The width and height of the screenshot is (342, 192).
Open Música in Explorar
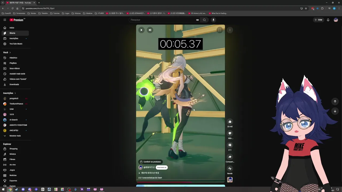click(15, 154)
